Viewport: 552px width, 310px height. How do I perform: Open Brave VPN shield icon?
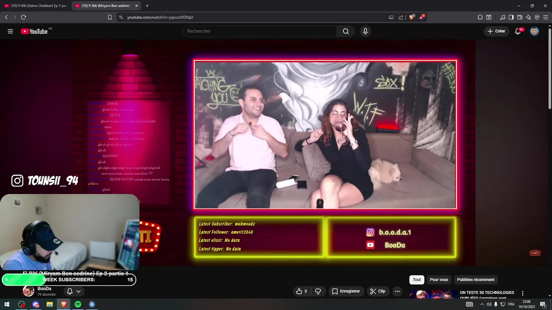(x=537, y=17)
